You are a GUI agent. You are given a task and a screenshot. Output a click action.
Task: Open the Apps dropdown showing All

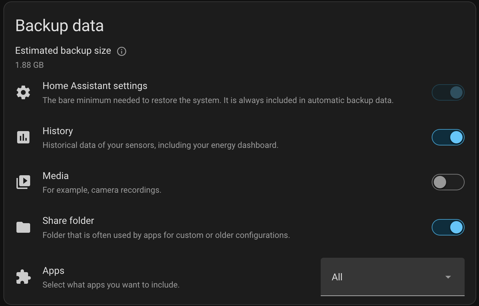pyautogui.click(x=393, y=277)
